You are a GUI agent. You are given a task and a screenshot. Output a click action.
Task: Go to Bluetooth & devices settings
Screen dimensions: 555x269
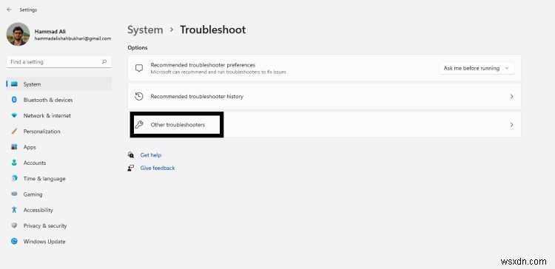[x=48, y=100]
